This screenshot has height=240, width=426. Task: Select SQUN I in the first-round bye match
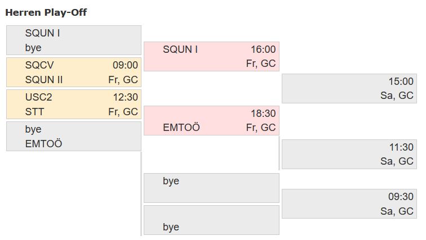[42, 33]
